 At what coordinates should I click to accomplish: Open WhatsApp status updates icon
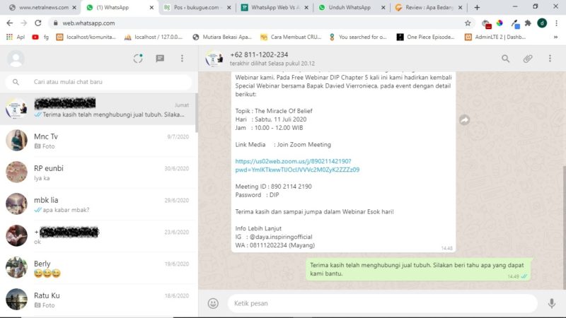coord(138,59)
